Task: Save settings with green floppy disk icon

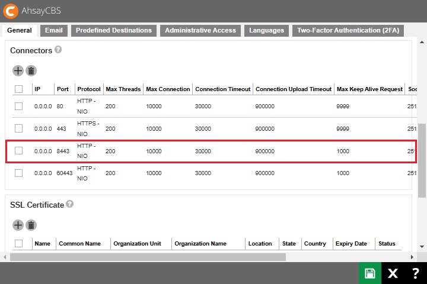Action: tap(370, 273)
